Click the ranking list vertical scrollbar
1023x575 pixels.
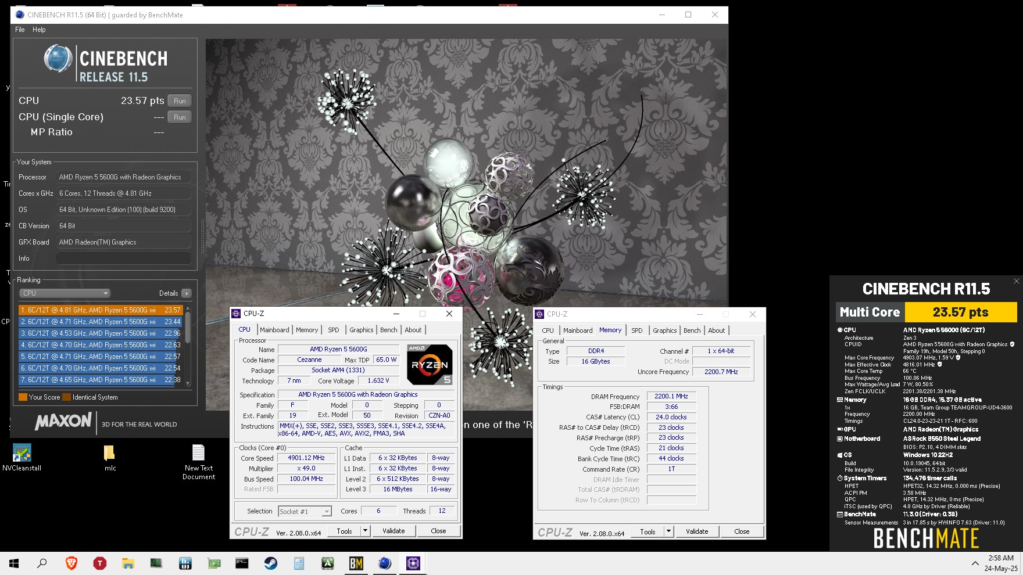click(x=188, y=345)
